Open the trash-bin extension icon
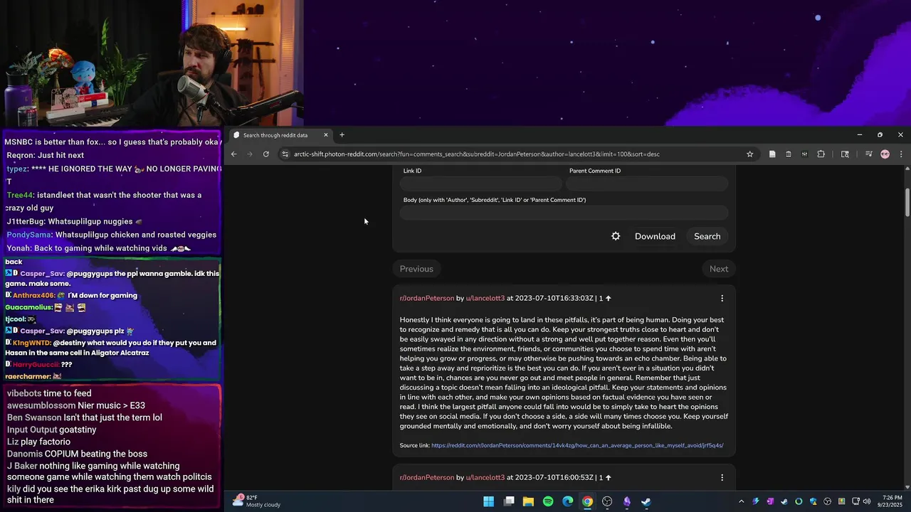Image resolution: width=911 pixels, height=512 pixels. tap(789, 154)
